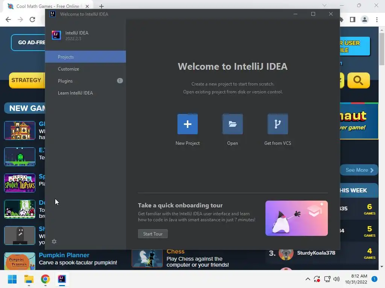Select the Projects tab
The width and height of the screenshot is (385, 288).
coord(85,57)
